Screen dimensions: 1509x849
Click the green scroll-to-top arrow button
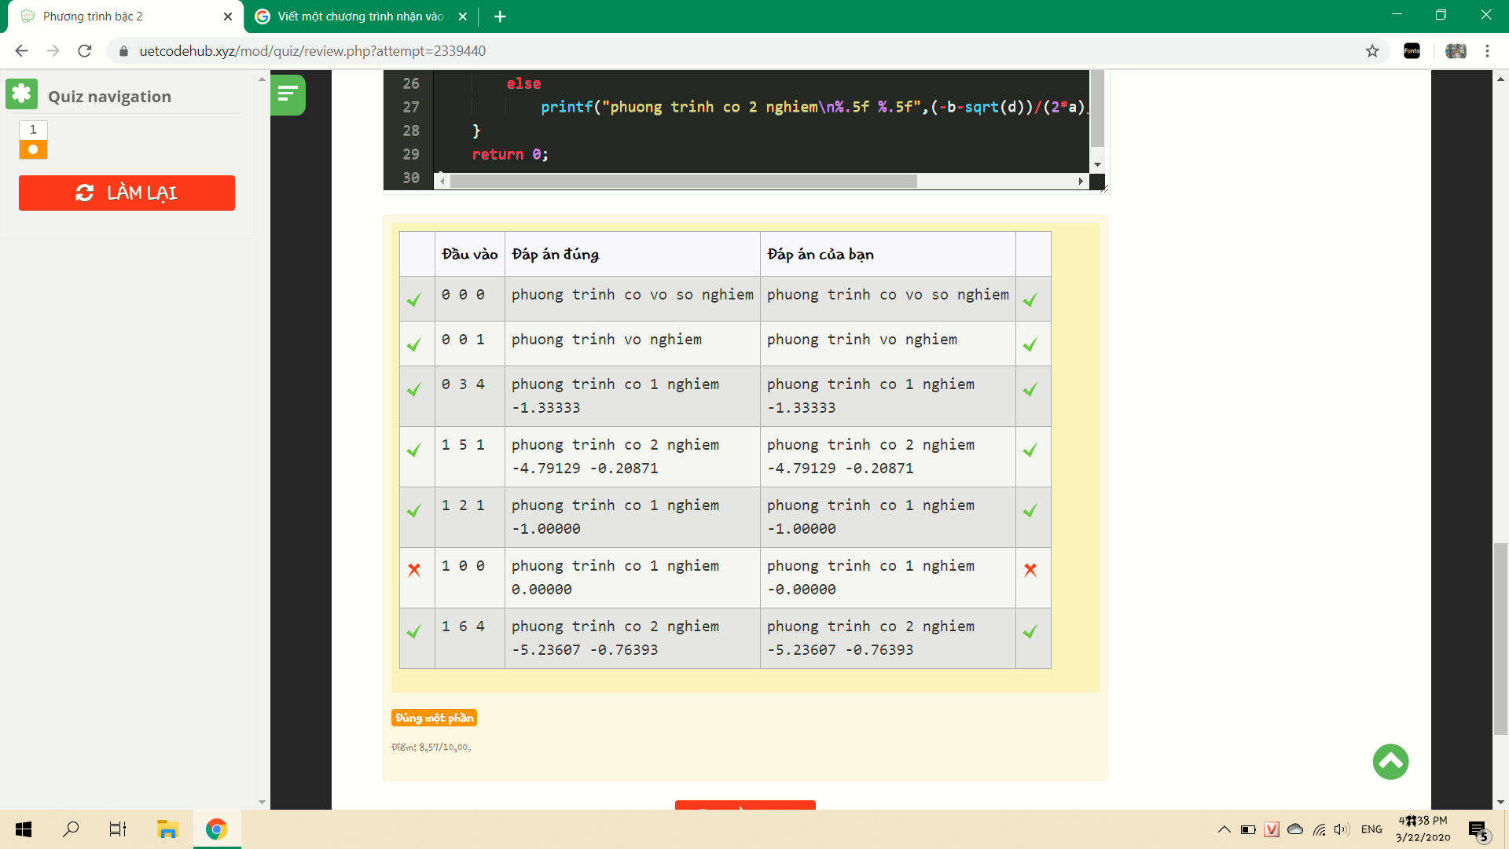click(1390, 762)
